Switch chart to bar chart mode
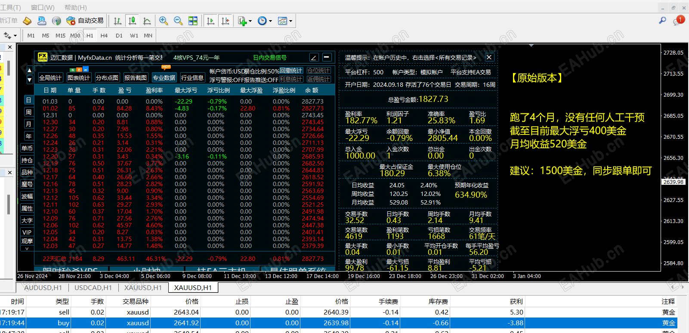Screen dimensions: 689x333 pos(117,21)
